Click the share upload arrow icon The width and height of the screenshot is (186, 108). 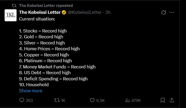172,100
